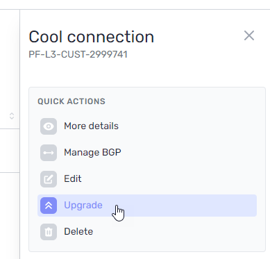Click the table row below the sort arrows
Image resolution: width=270 pixels, height=259 pixels.
10,151
